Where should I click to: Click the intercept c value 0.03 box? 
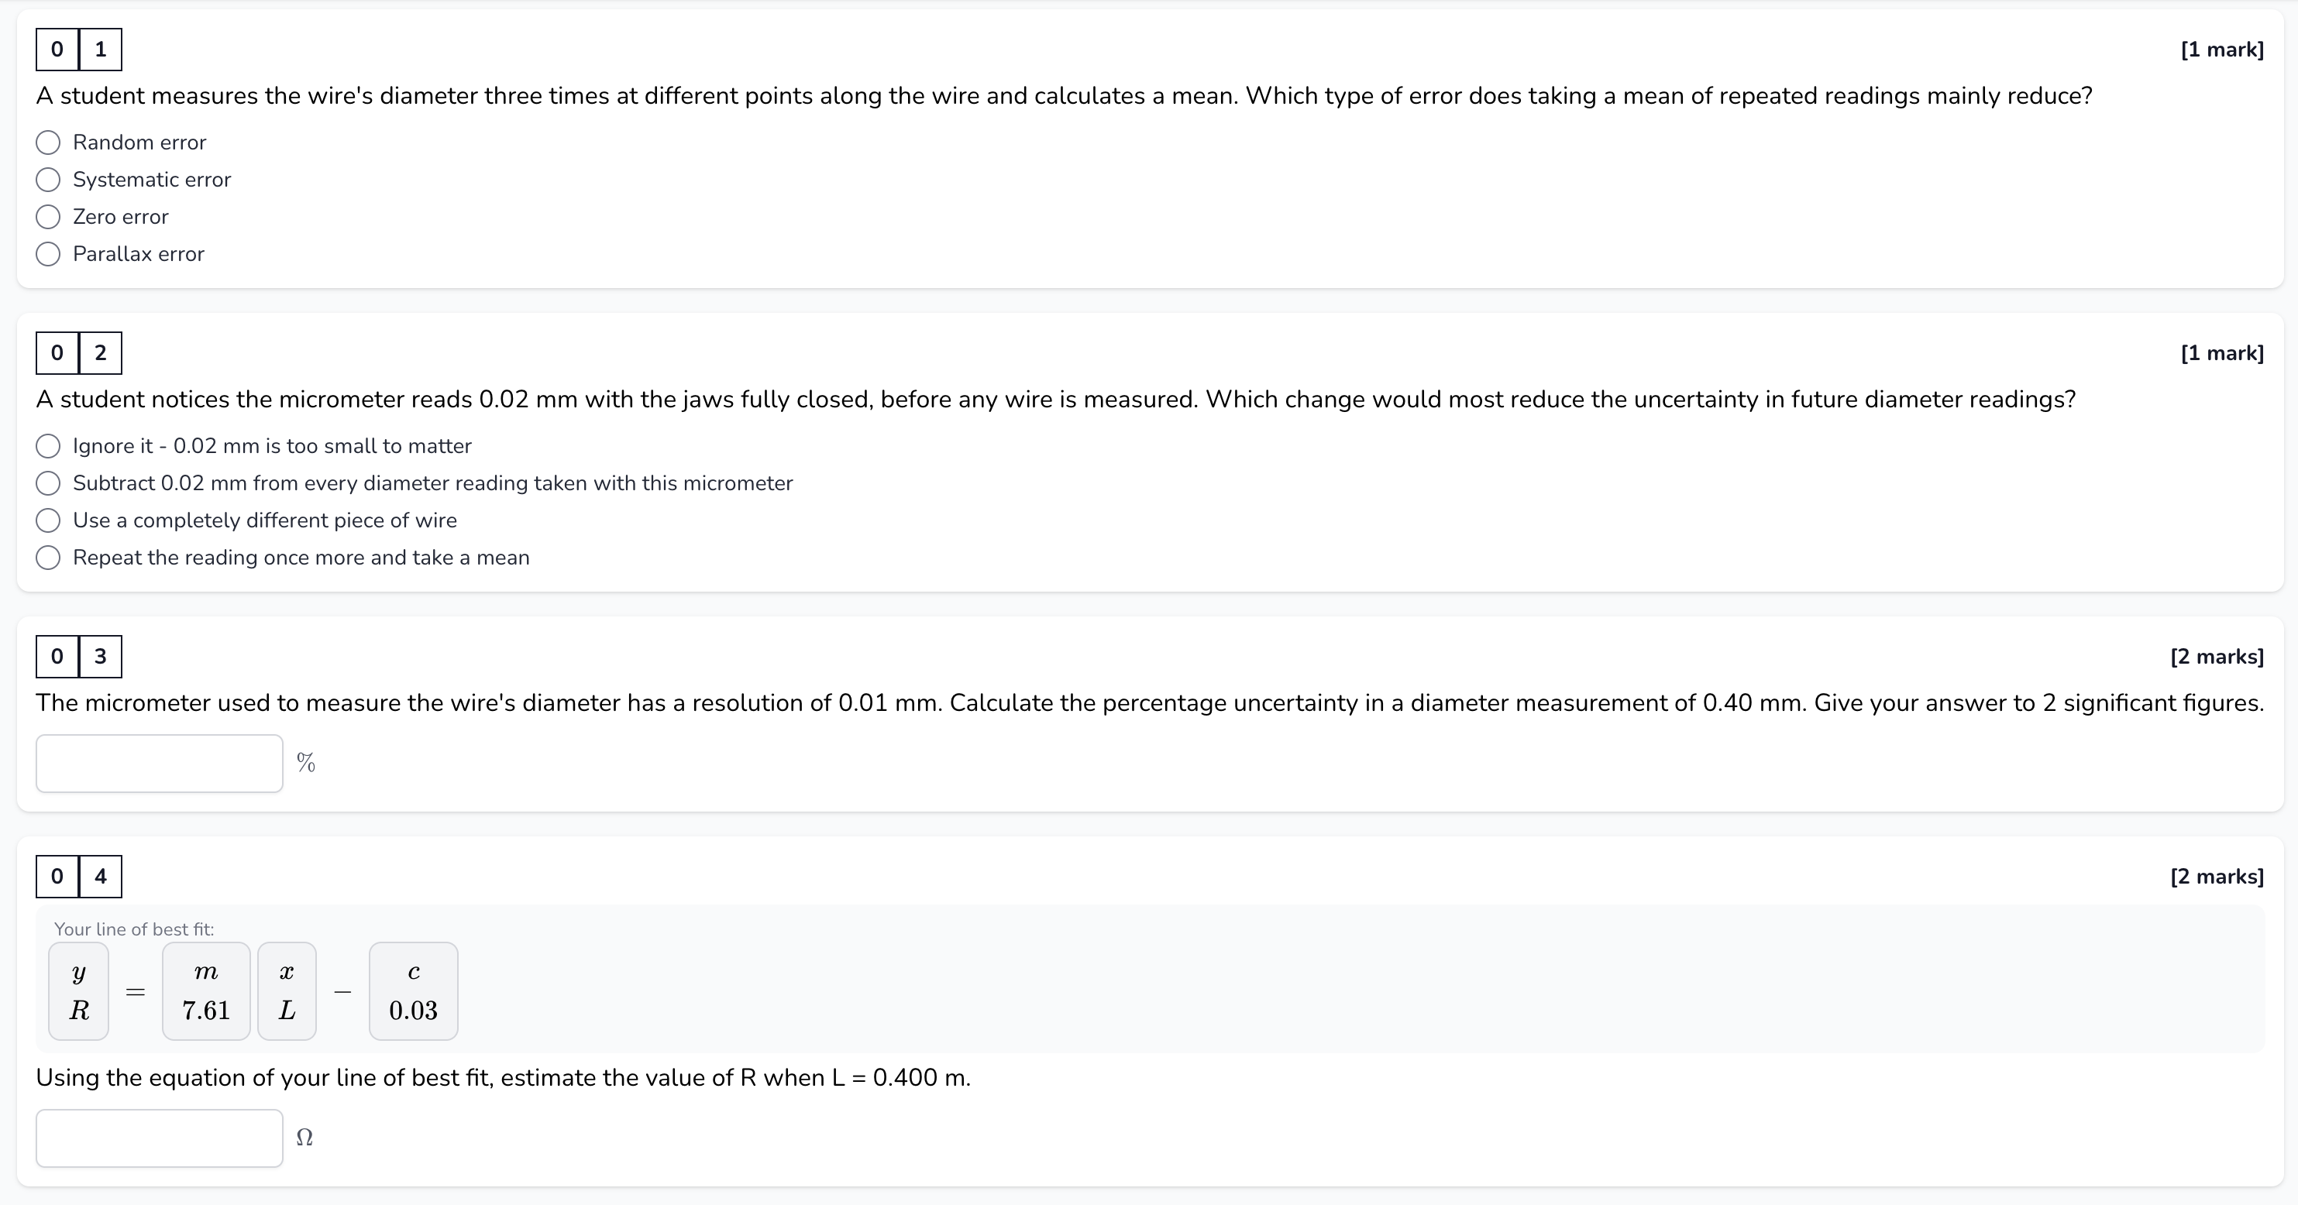413,991
